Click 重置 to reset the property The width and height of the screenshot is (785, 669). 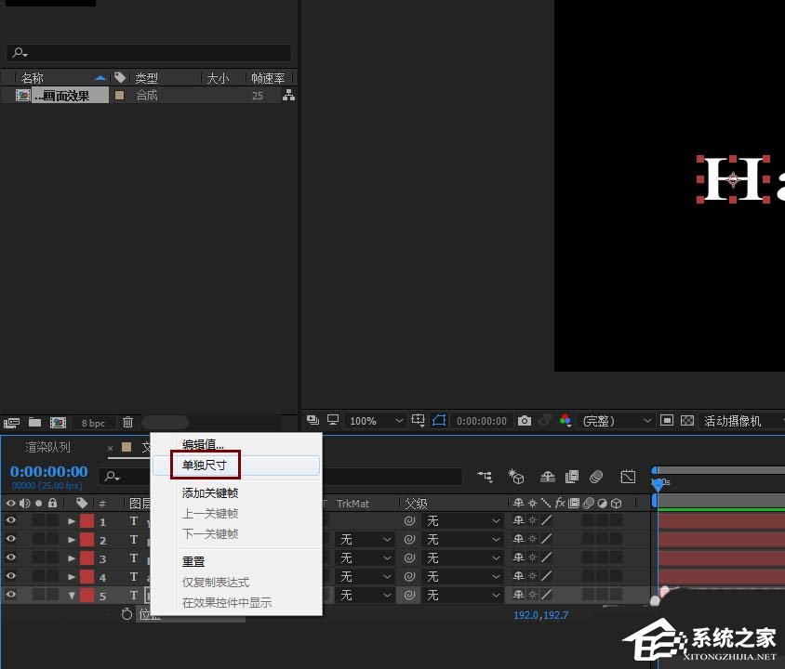193,560
